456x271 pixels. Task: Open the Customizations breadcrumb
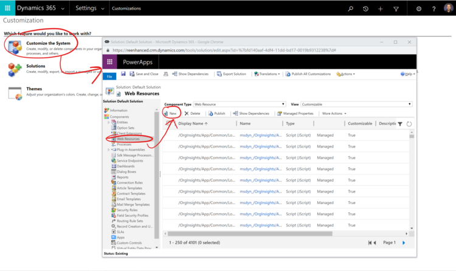pyautogui.click(x=126, y=9)
